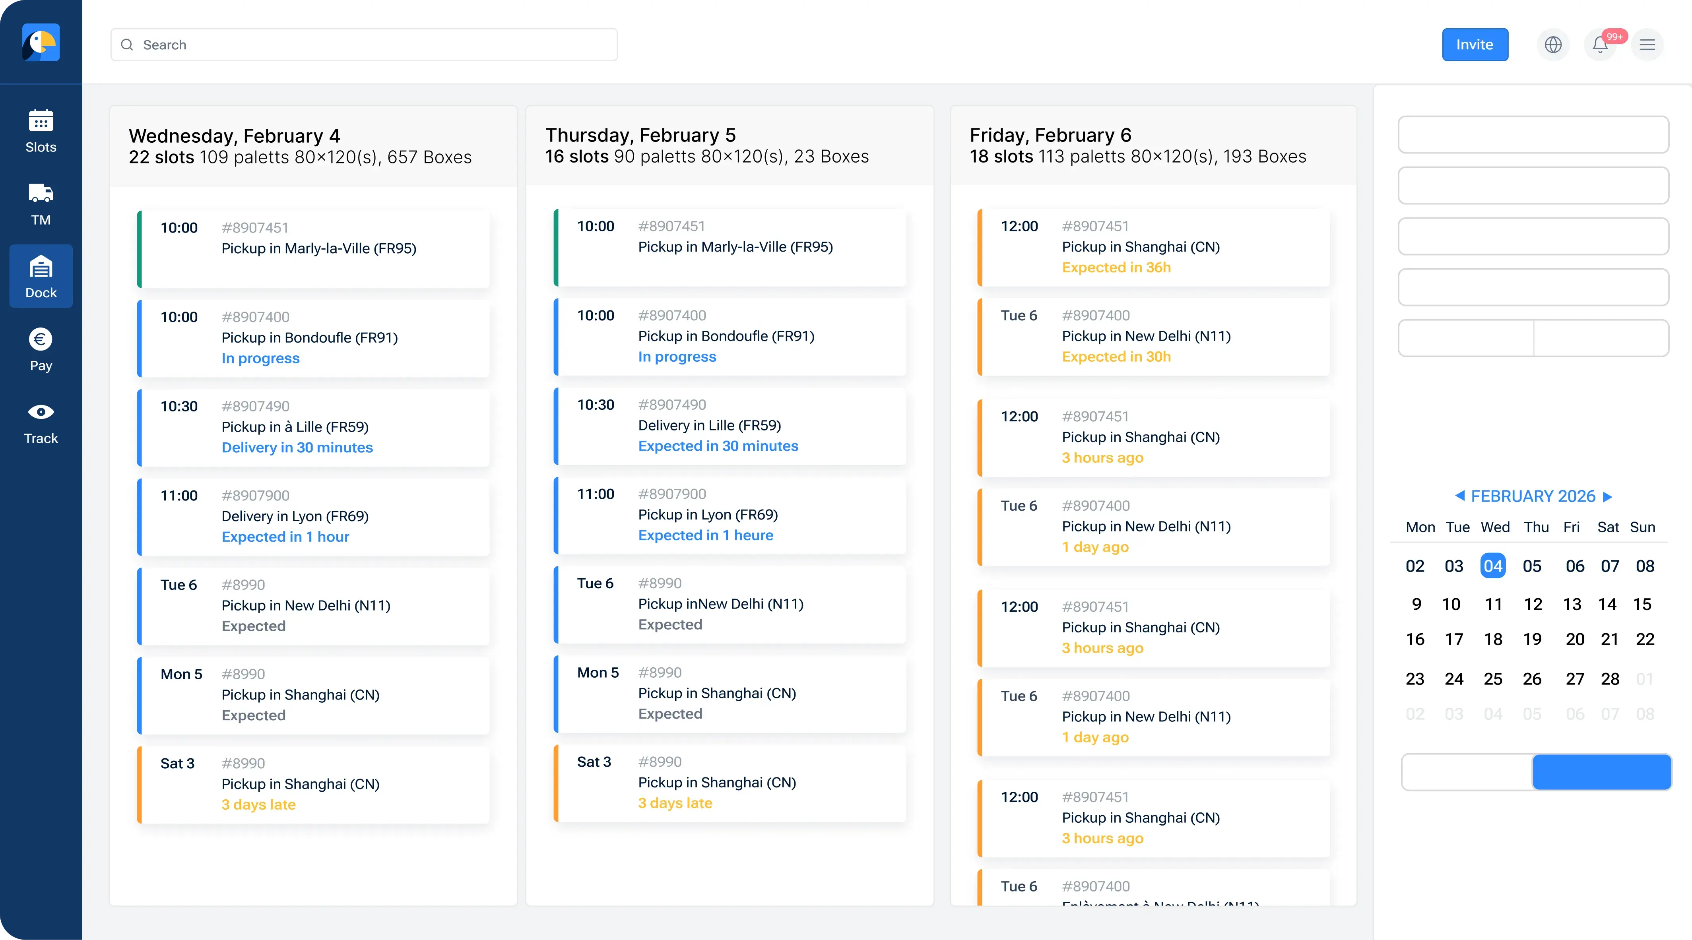The width and height of the screenshot is (1692, 940).
Task: Open the TM truck section
Action: [41, 204]
